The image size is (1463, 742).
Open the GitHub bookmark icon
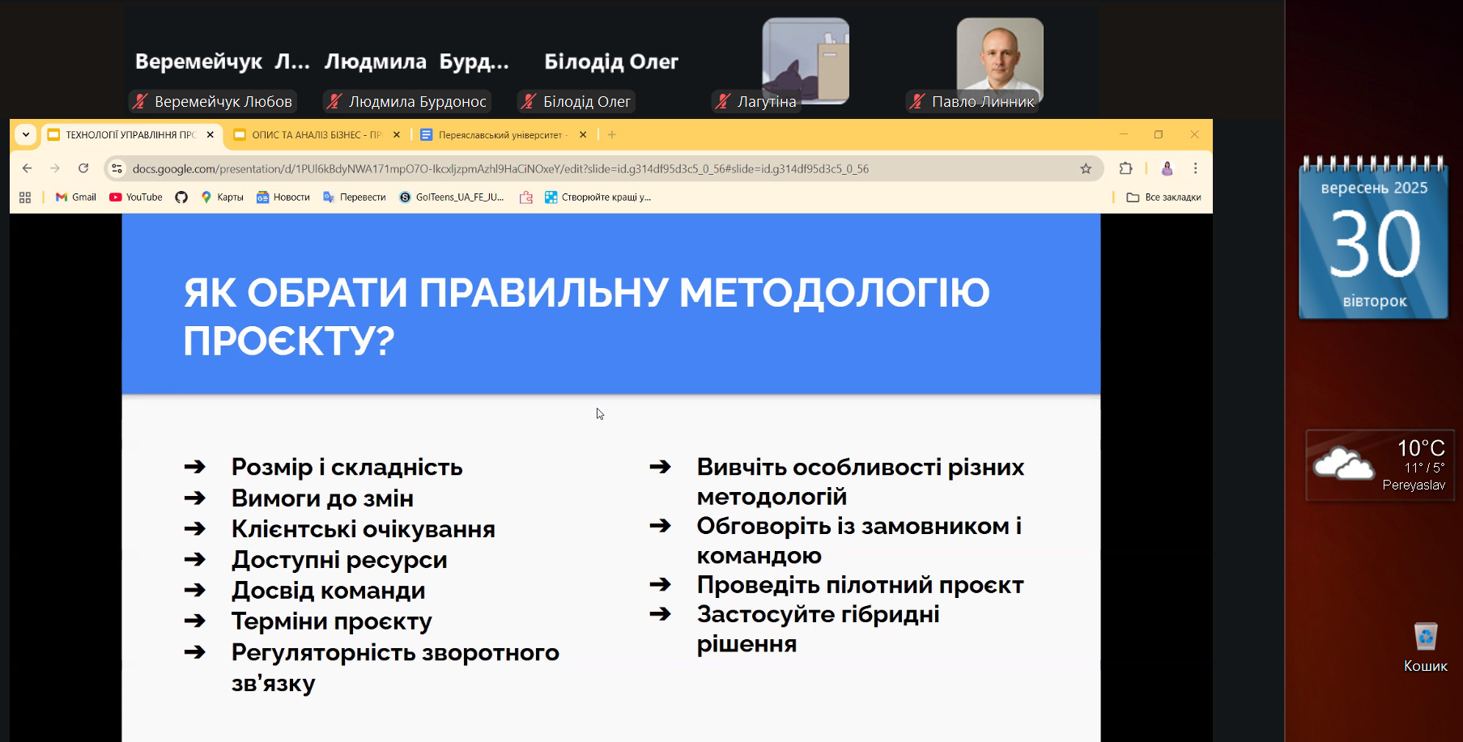(x=181, y=197)
